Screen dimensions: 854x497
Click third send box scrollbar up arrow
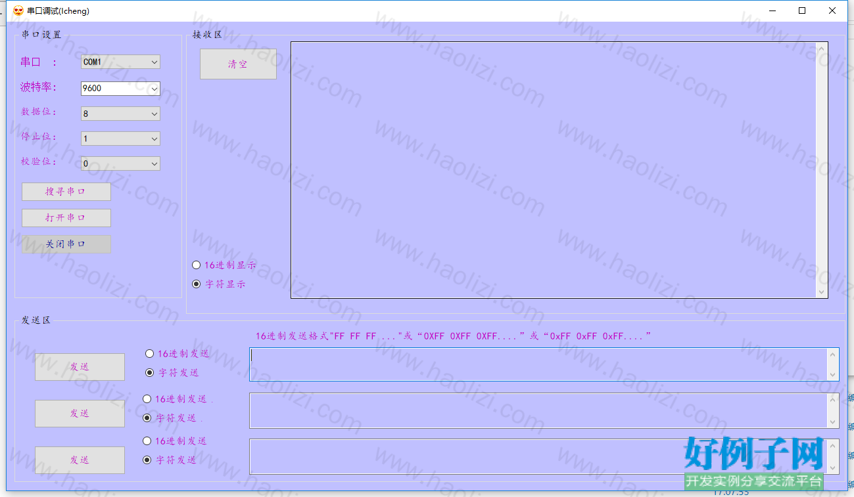pos(833,446)
